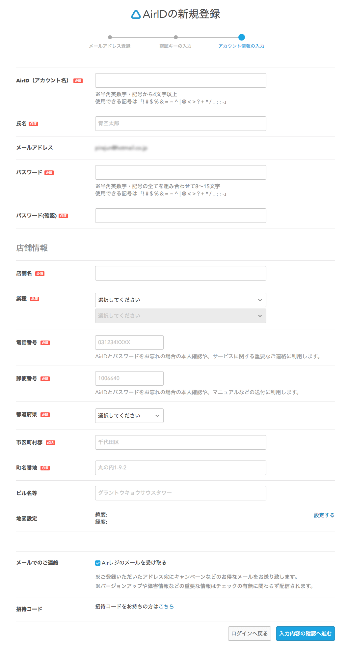Click the middle gray step indicator dot
Viewport: 348px width, 656px height.
point(176,37)
